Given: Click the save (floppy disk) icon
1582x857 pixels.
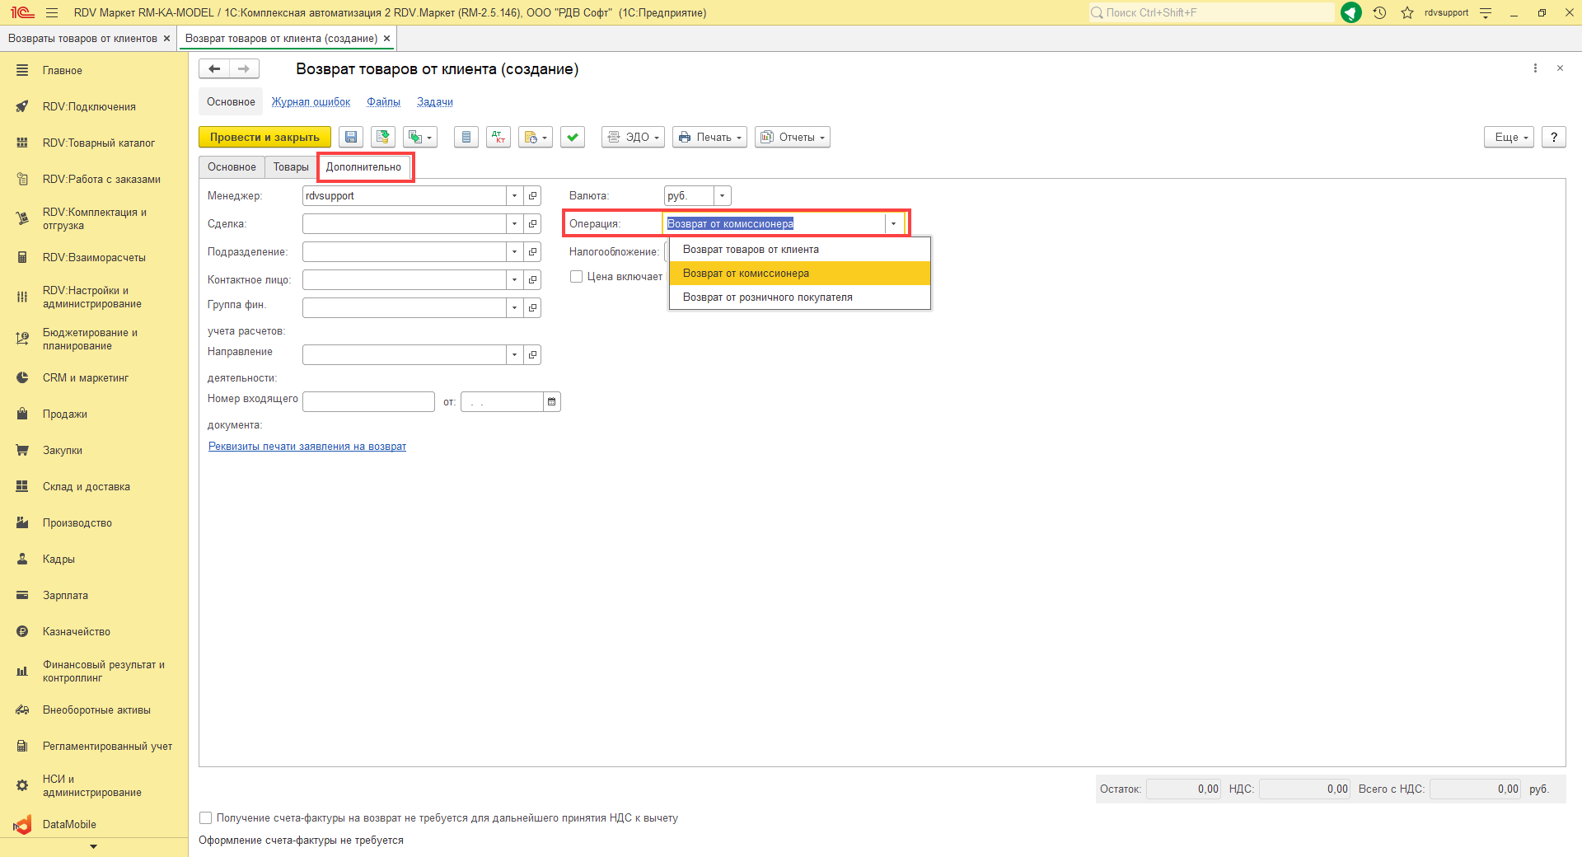Looking at the screenshot, I should (351, 138).
